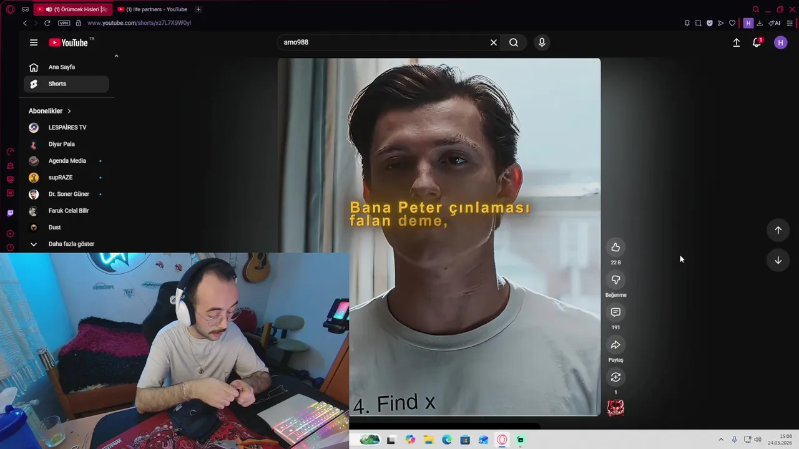Switch to the life partners - YouTube tab
Image resolution: width=799 pixels, height=449 pixels.
152,9
